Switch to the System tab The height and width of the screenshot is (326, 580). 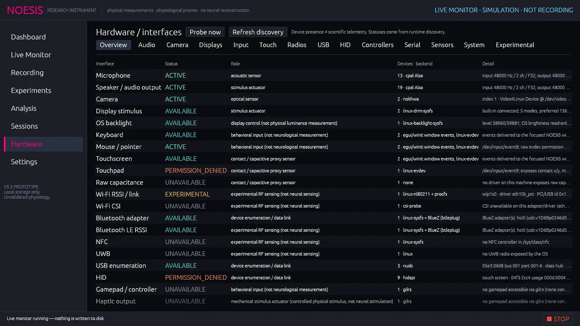tap(474, 45)
